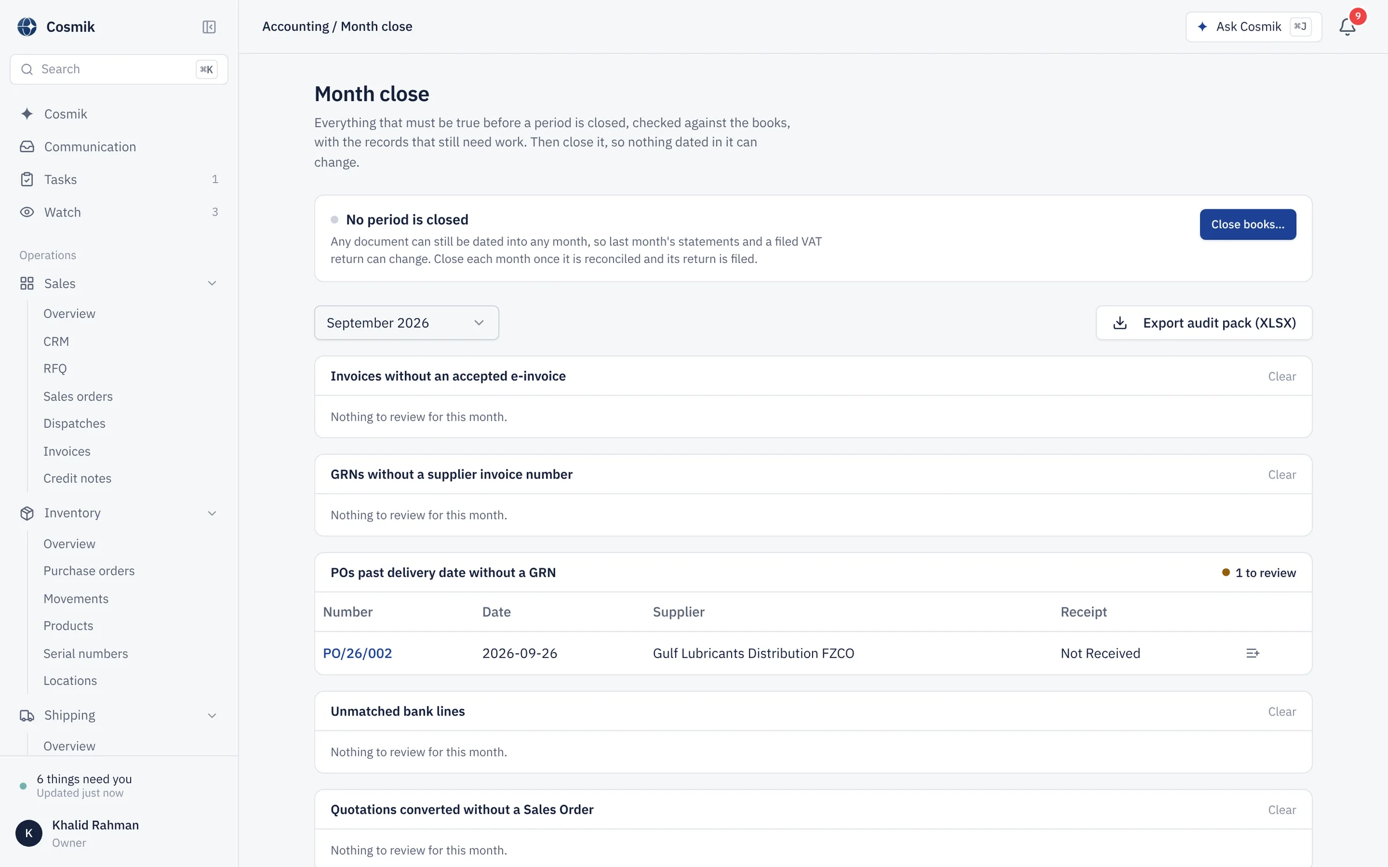The height and width of the screenshot is (867, 1388).
Task: Click the Sales grid icon
Action: (27, 283)
